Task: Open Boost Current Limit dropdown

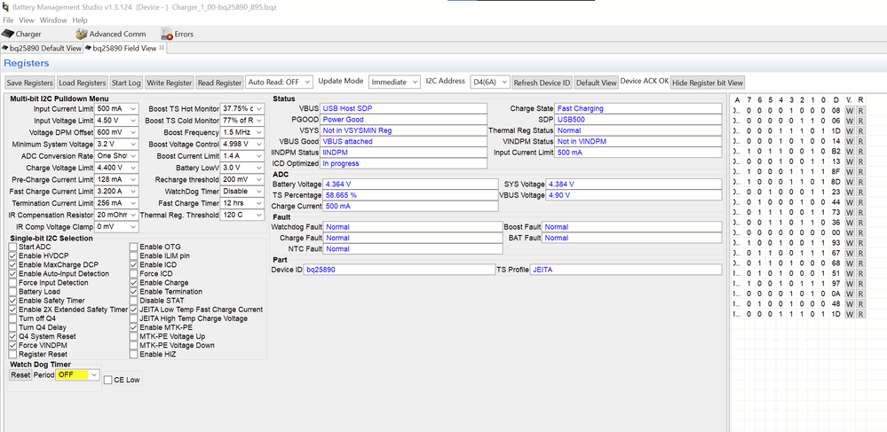Action: tap(242, 156)
